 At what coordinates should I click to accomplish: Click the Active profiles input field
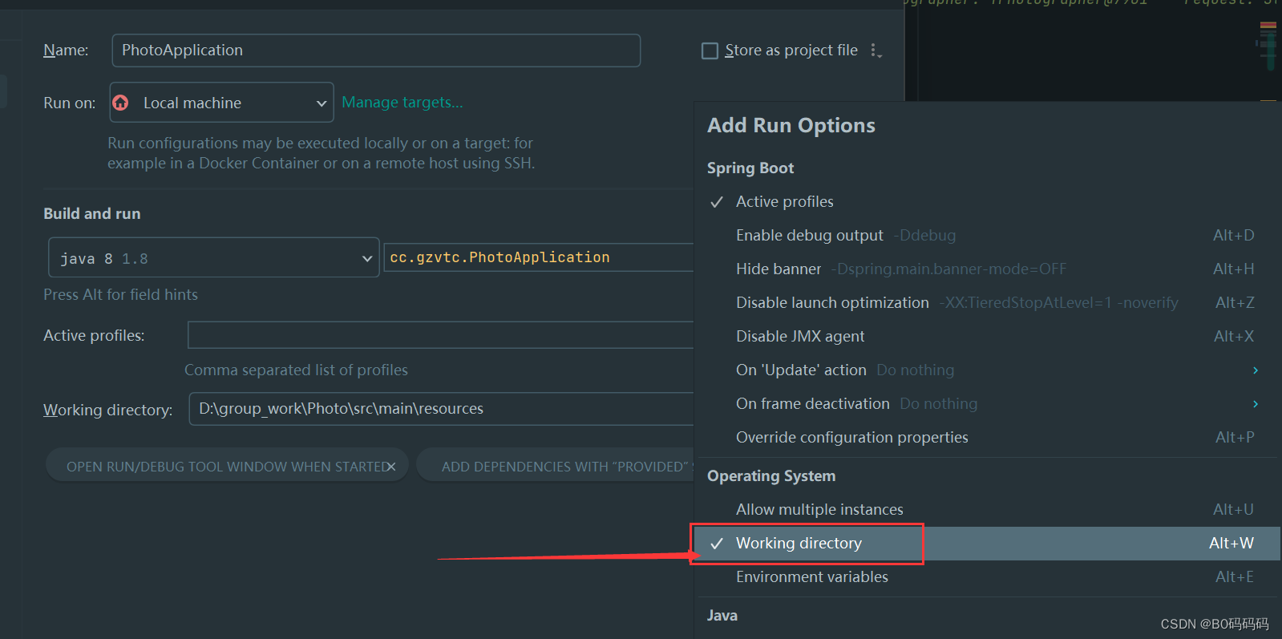tap(441, 335)
